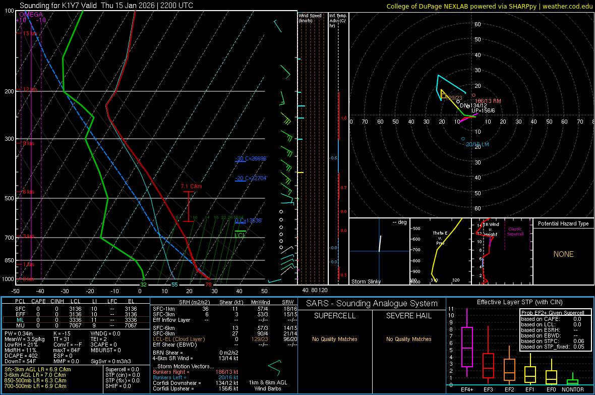Screen dimensions: 595x395
Task: Click the EF3 box plot label
Action: pos(488,389)
